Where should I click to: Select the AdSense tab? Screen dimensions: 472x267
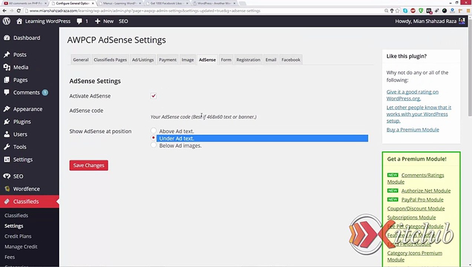tap(207, 60)
